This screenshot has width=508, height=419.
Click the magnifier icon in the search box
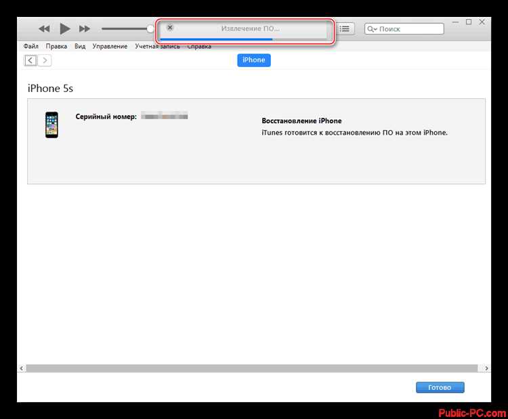[373, 29]
